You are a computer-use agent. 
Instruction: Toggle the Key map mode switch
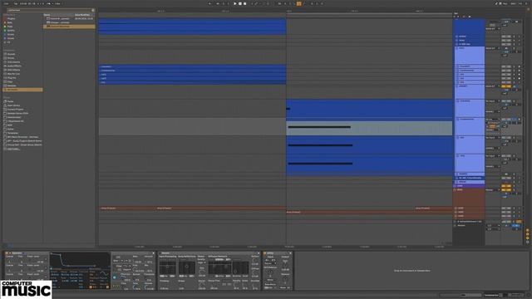coord(506,3)
